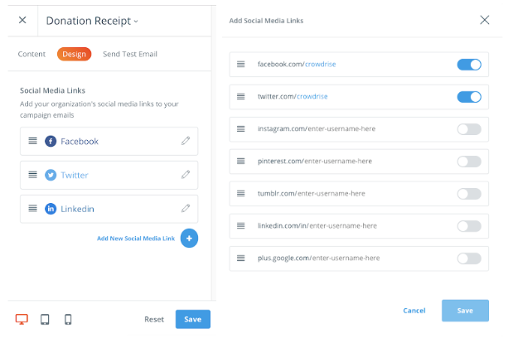The image size is (508, 343).
Task: Grab the drag handle for Twitter row
Action: (x=32, y=175)
